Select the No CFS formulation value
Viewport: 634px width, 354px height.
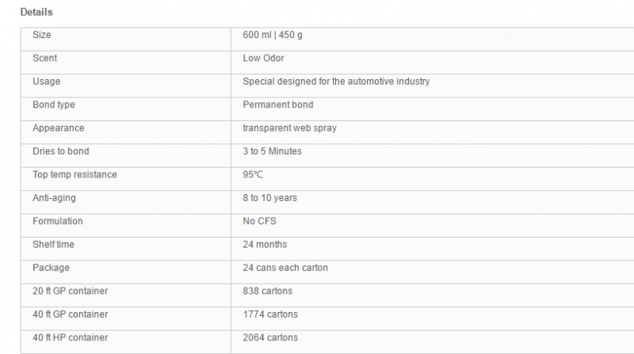(259, 222)
